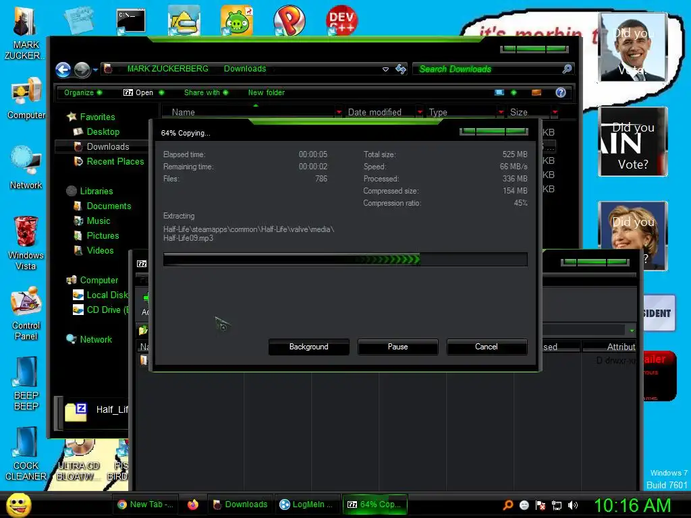Viewport: 691px width, 518px height.
Task: Toggle the preview pane icon in Explorer
Action: (x=536, y=92)
